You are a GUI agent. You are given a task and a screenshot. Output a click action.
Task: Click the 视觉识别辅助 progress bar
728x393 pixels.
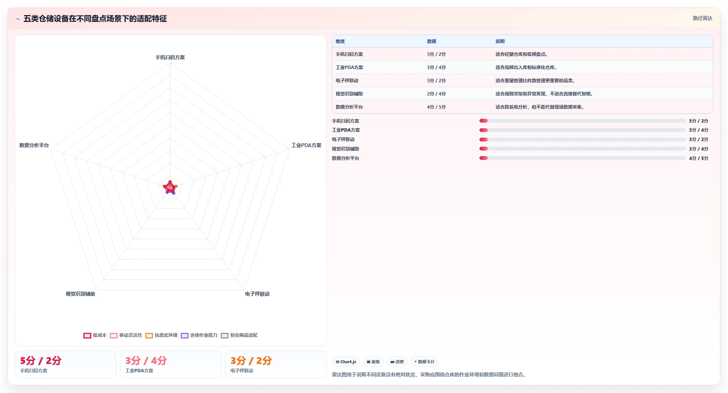coord(582,149)
